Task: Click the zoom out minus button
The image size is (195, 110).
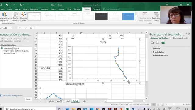Action: (166, 105)
